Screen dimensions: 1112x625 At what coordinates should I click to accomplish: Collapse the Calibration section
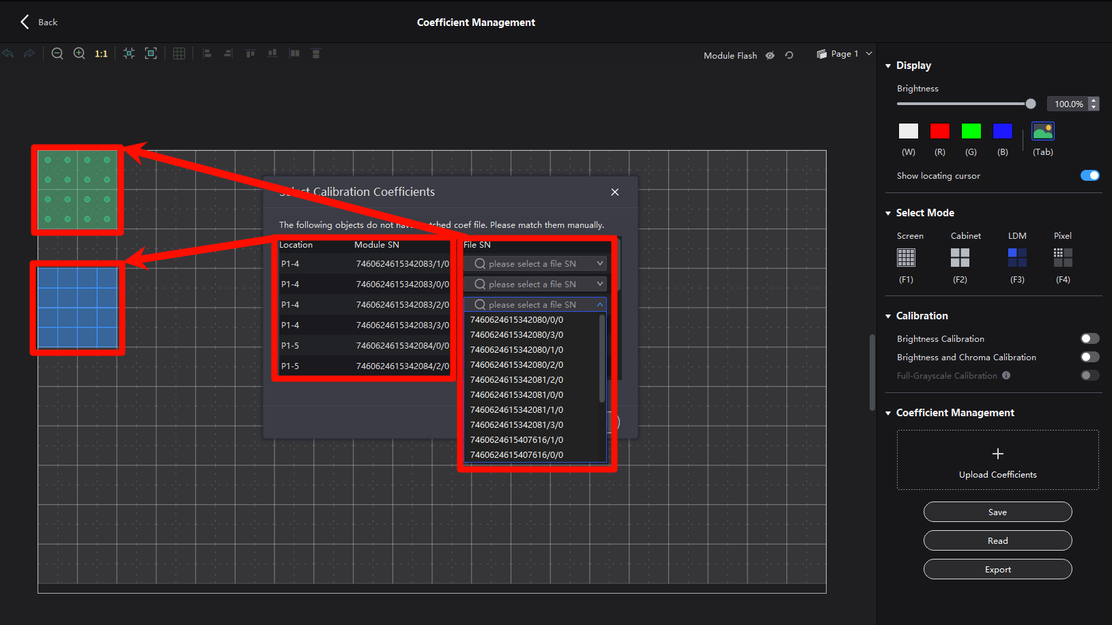(x=889, y=316)
